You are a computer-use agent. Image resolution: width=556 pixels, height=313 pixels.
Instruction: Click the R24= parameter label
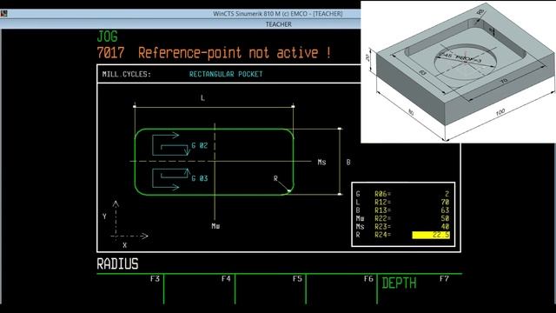(382, 235)
